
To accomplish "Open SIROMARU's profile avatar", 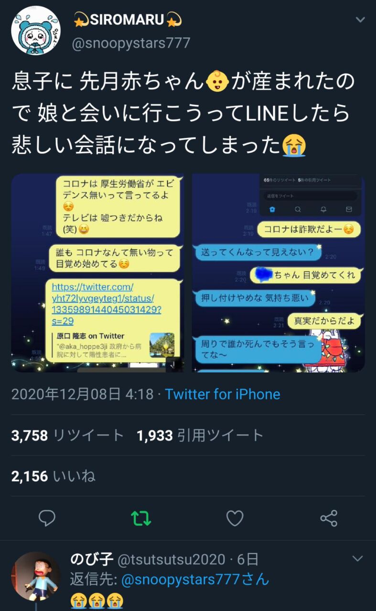I will [36, 31].
